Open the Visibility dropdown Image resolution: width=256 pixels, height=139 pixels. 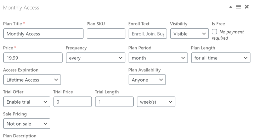click(x=189, y=34)
